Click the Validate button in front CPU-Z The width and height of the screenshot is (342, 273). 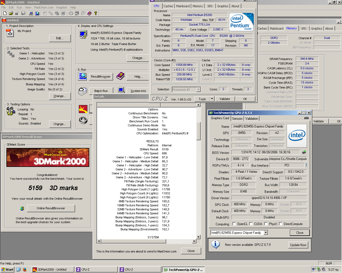point(225,99)
